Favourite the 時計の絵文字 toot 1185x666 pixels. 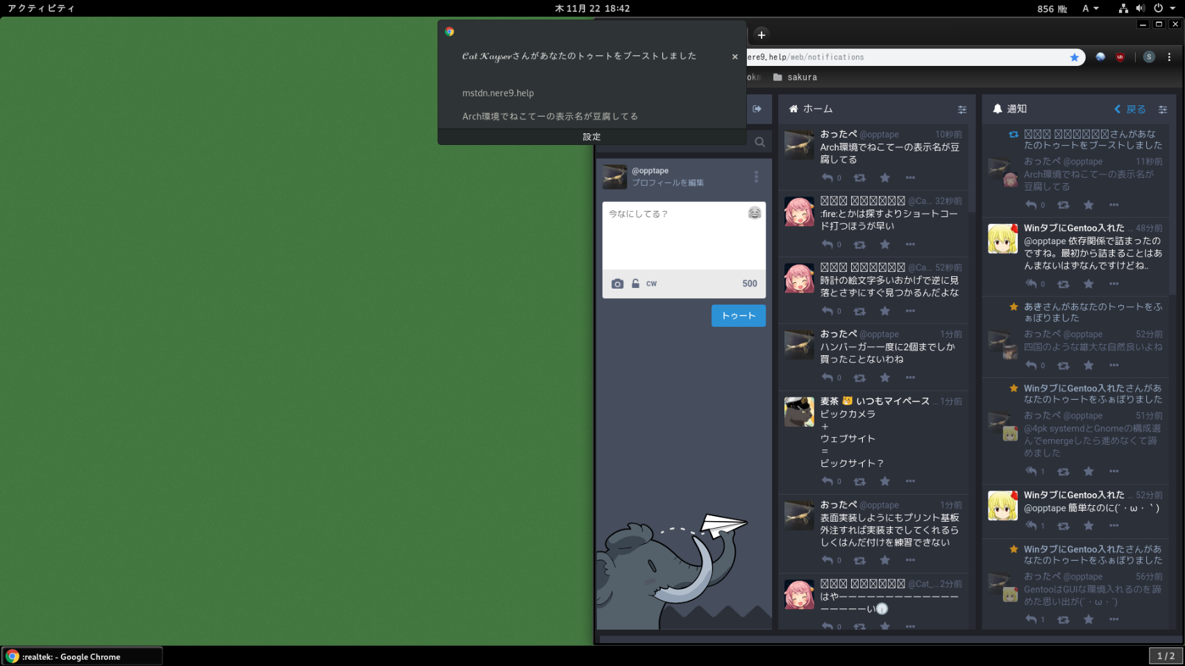pos(885,311)
